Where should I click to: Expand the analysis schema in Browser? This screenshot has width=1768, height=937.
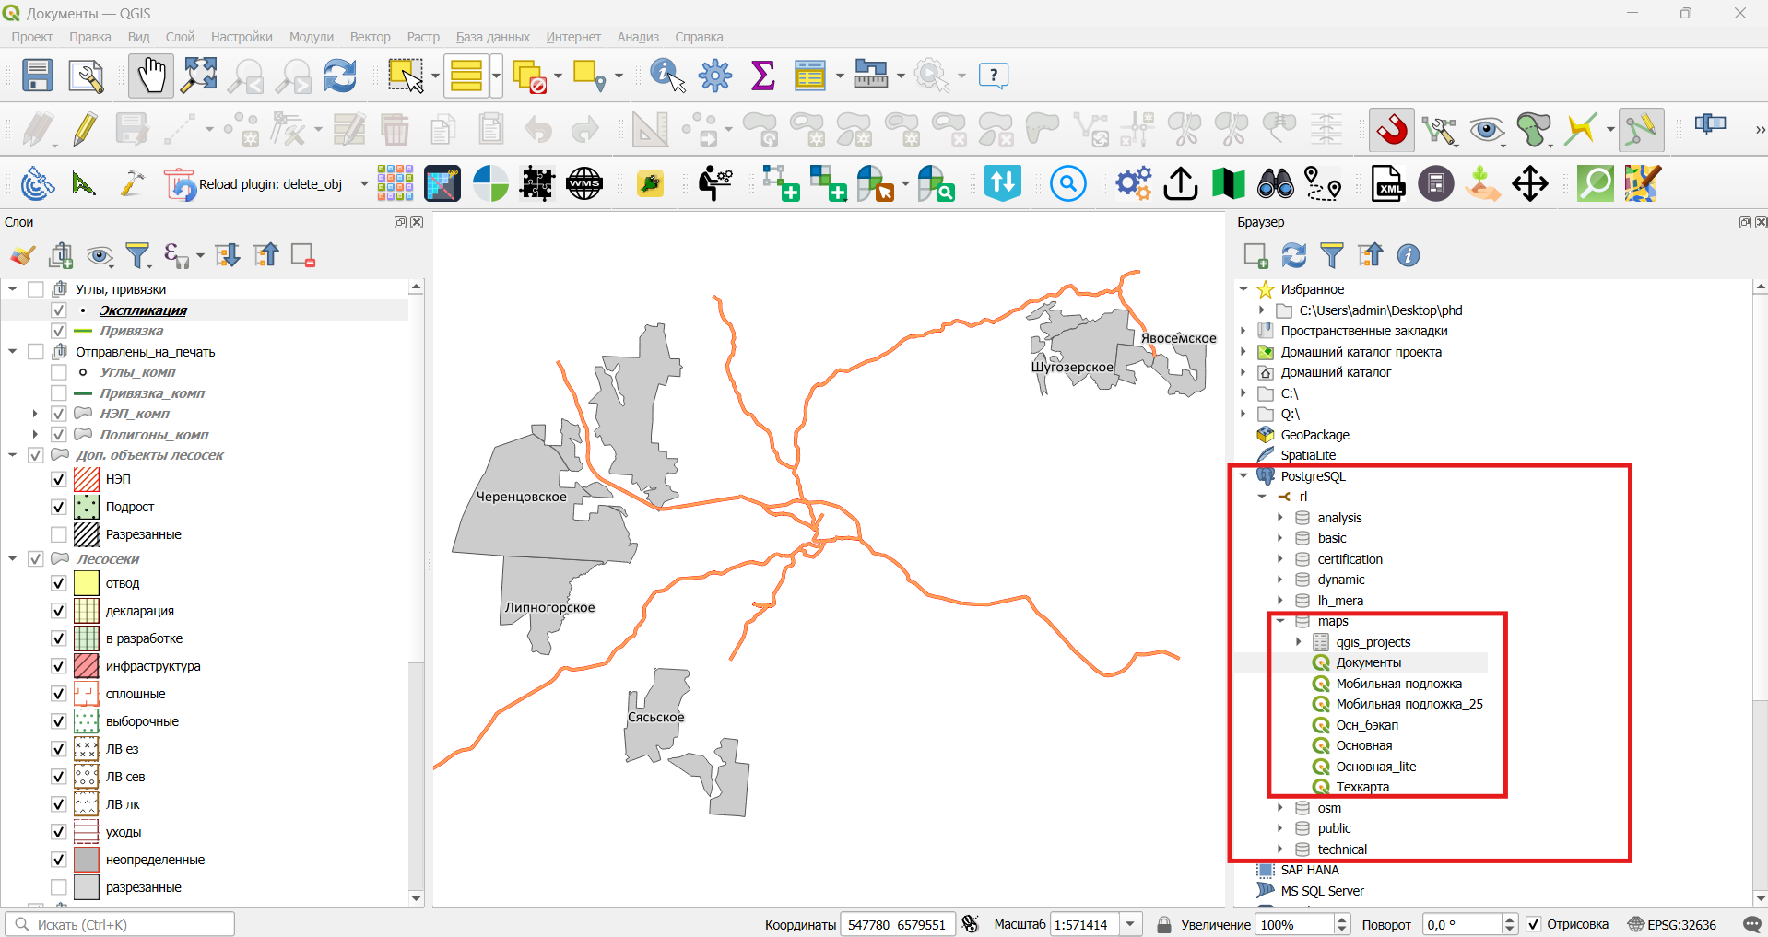1280,518
